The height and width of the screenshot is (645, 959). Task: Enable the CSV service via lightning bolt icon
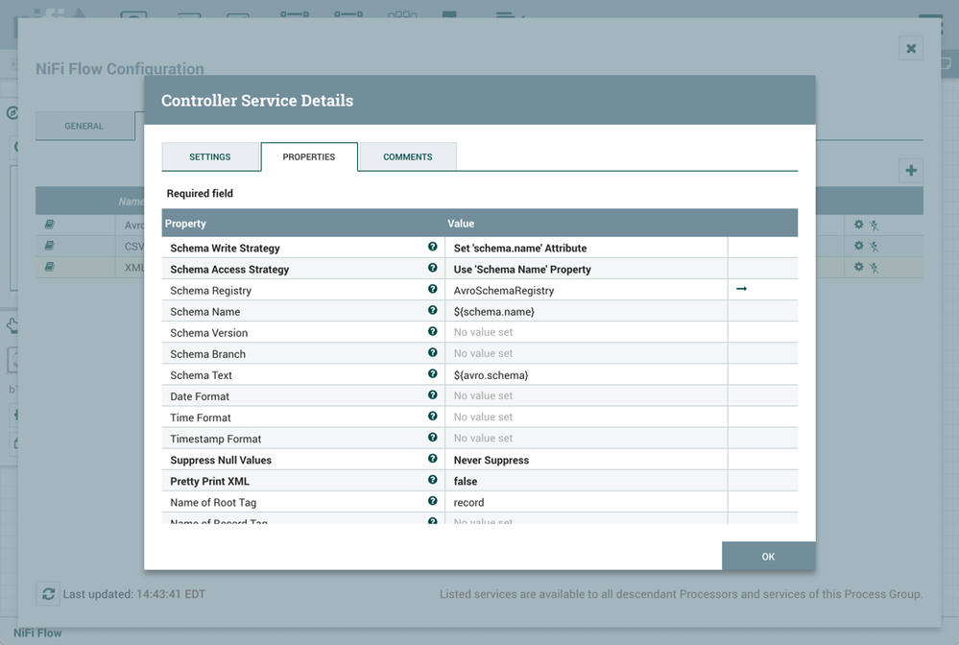pos(874,246)
